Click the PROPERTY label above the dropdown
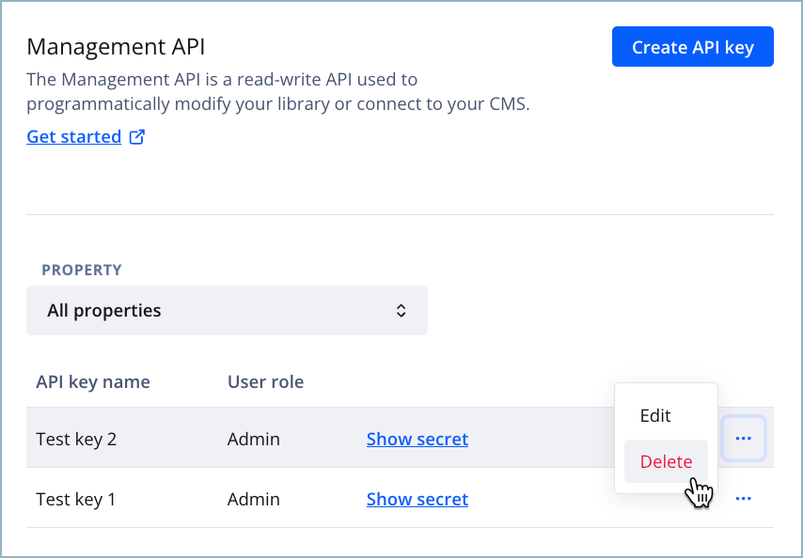This screenshot has height=558, width=803. [x=82, y=270]
